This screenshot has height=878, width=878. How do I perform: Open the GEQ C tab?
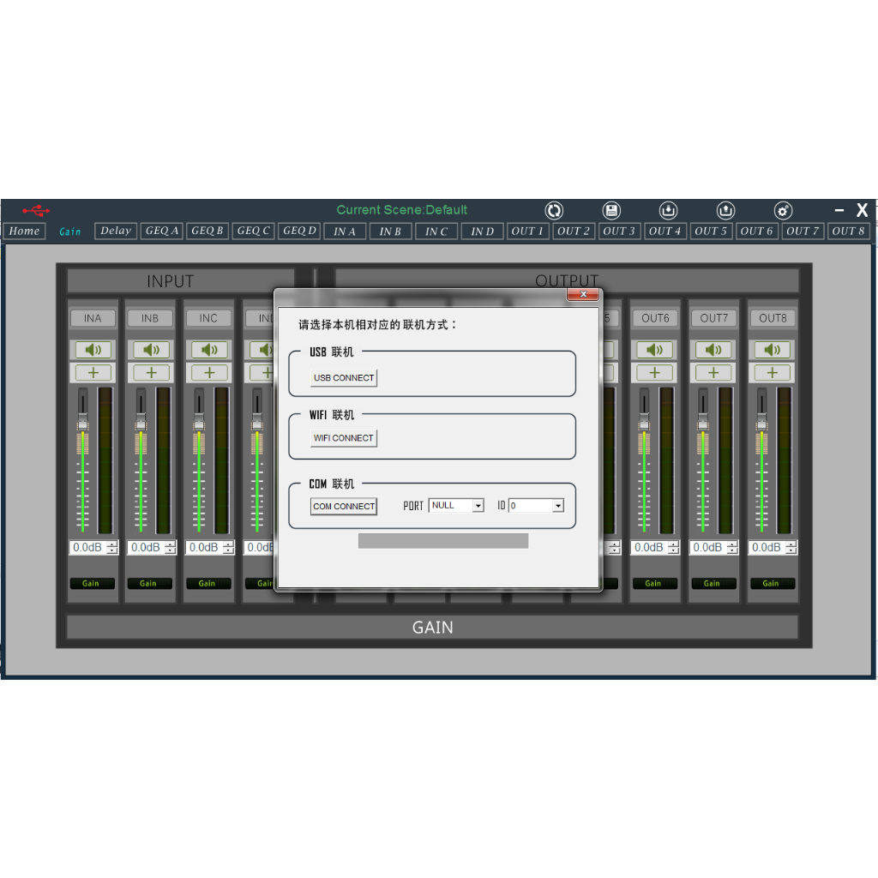click(x=253, y=231)
